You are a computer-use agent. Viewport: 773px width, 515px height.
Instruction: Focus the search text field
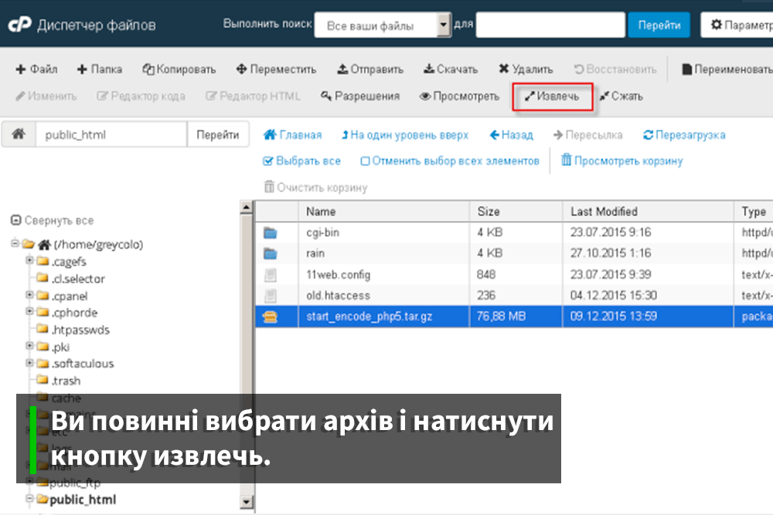coord(550,25)
